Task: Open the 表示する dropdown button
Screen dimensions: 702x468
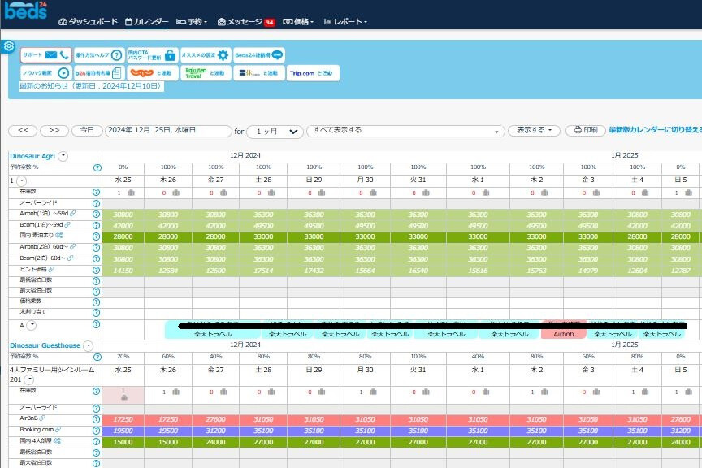Action: tap(534, 130)
